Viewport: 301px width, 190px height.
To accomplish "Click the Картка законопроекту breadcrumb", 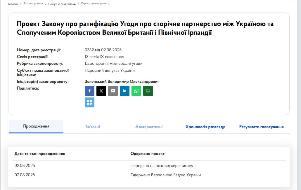I will pos(95,4).
